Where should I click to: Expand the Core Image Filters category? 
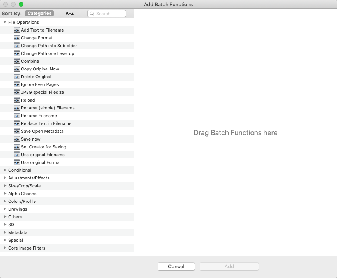tap(5, 248)
